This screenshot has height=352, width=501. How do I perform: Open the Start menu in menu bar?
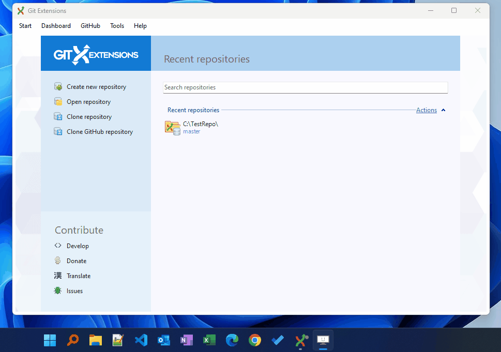click(x=25, y=26)
